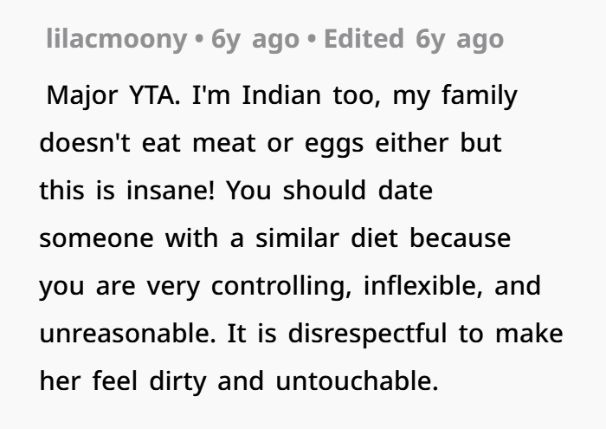Click the word "because" in the comment

click(460, 237)
